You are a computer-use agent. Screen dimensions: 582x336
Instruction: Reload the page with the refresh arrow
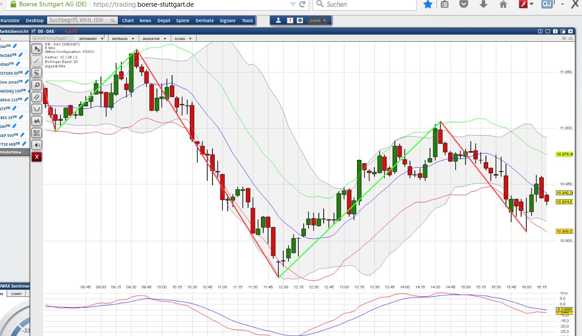302,4
